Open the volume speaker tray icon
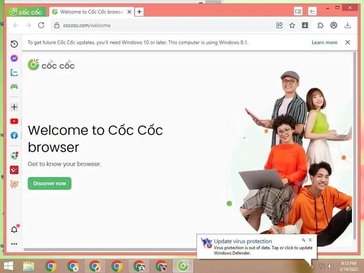This screenshot has width=364, height=273. [x=330, y=266]
